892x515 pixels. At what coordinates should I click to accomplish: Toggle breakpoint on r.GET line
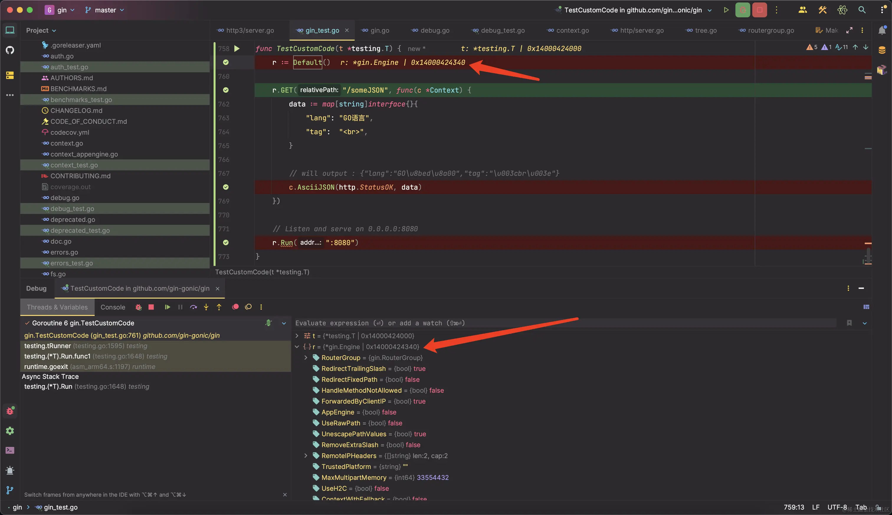click(x=226, y=90)
